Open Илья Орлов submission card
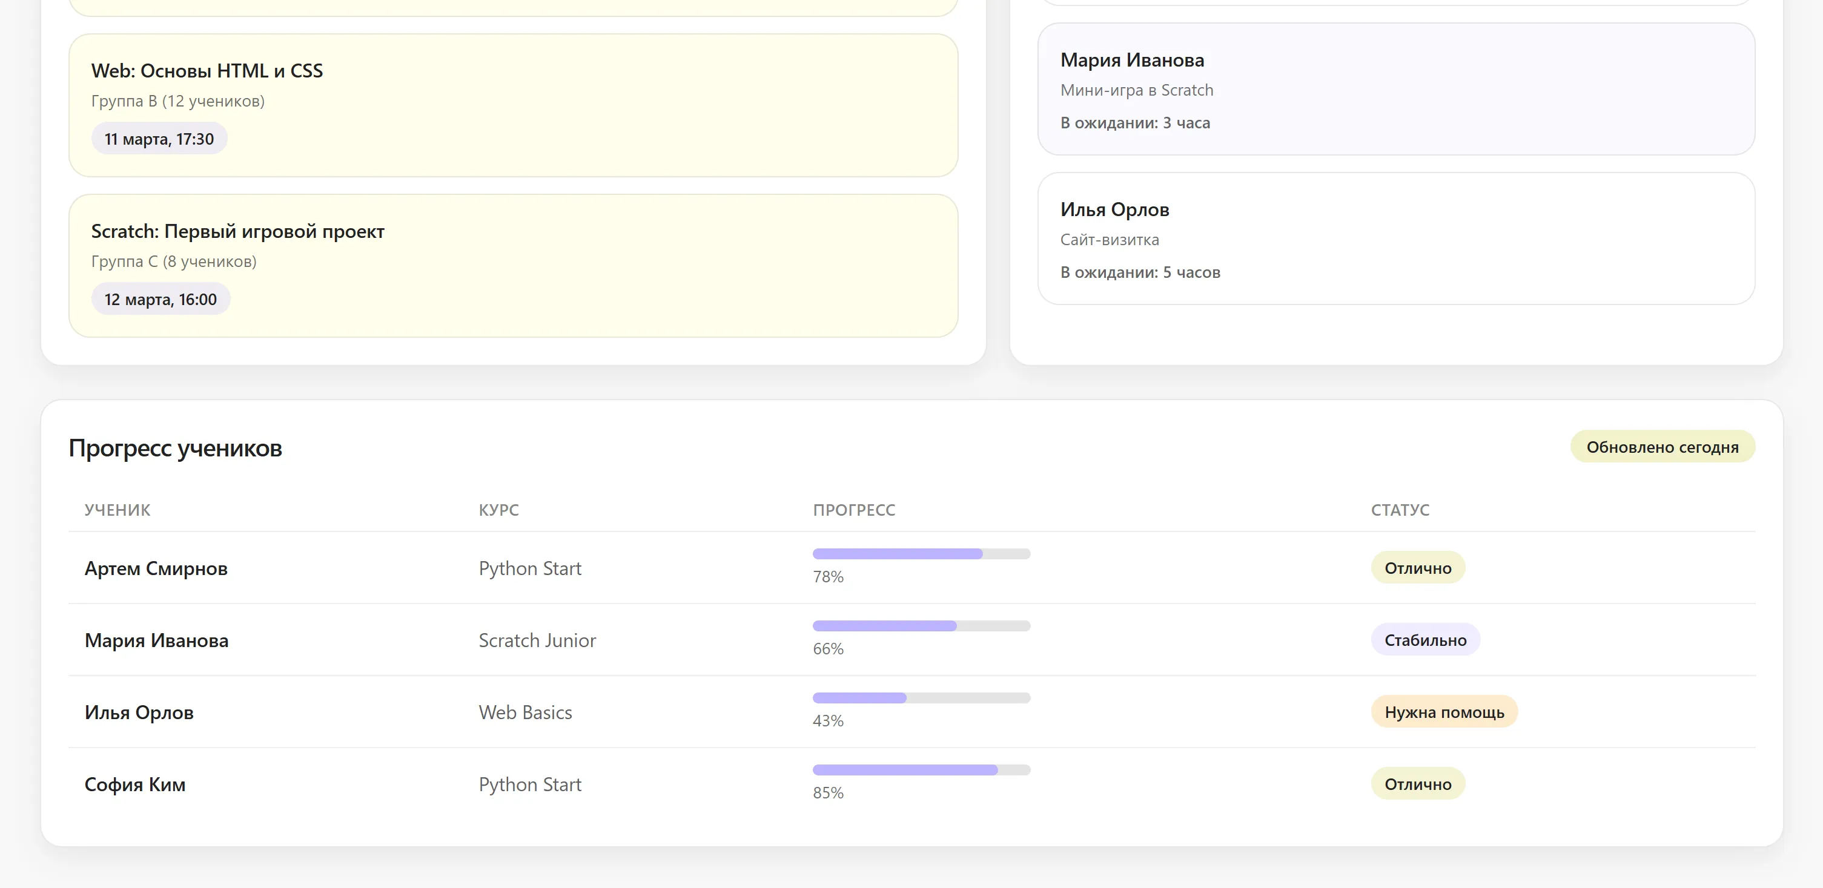 point(1395,238)
